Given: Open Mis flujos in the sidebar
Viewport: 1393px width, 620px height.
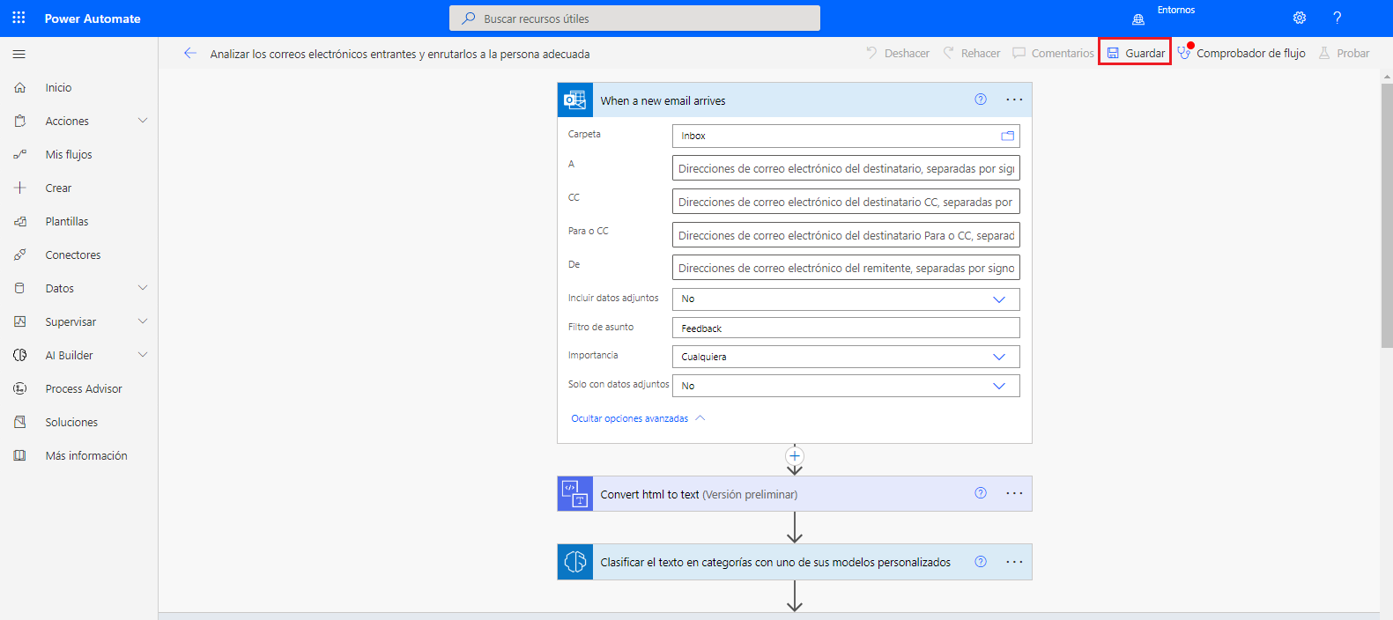Looking at the screenshot, I should click(69, 154).
